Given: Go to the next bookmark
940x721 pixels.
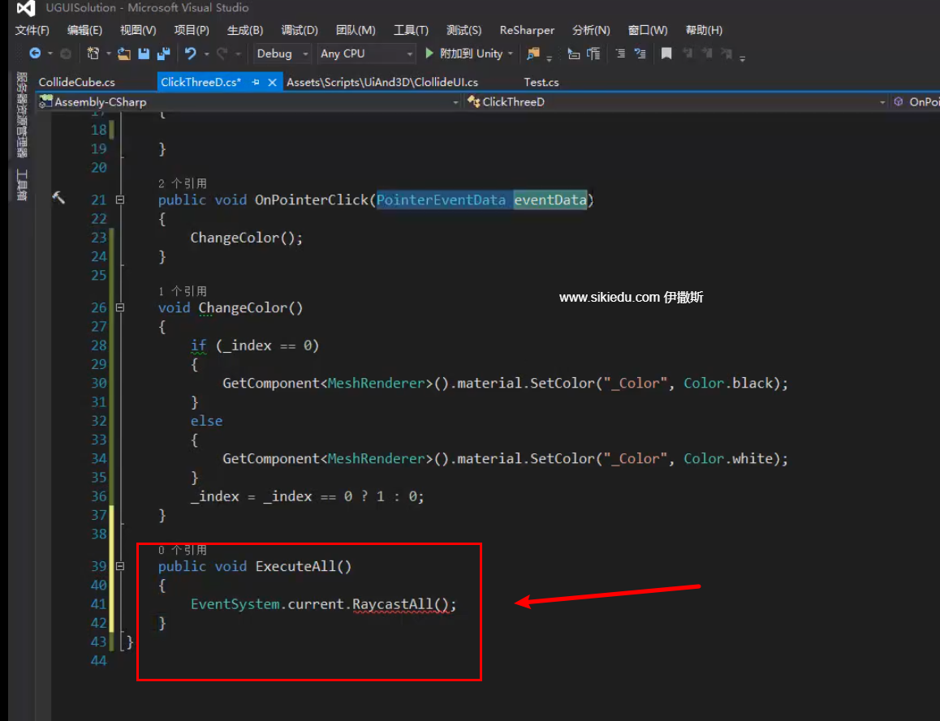Looking at the screenshot, I should [x=707, y=54].
